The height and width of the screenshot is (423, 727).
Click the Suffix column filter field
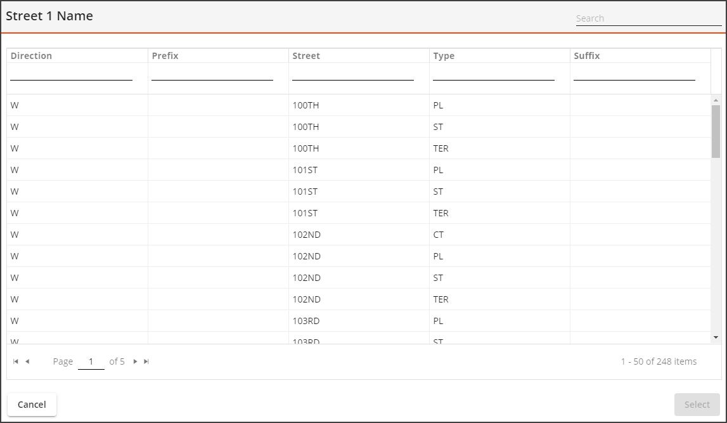pyautogui.click(x=634, y=74)
